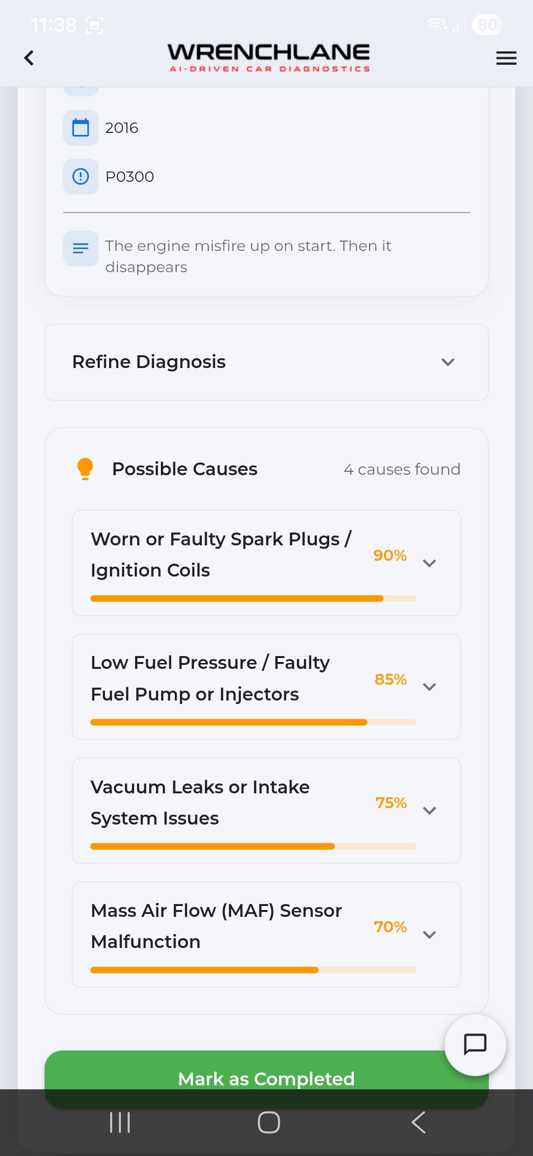Tap the Android home navigation button
This screenshot has height=1156, width=533.
tap(269, 1122)
